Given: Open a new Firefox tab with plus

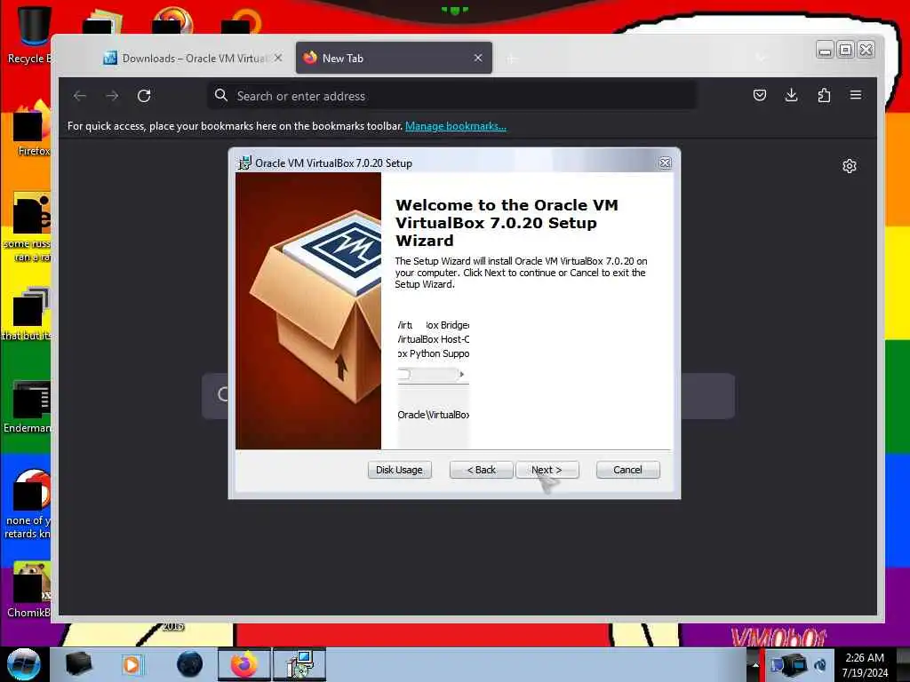Looking at the screenshot, I should pyautogui.click(x=511, y=59).
